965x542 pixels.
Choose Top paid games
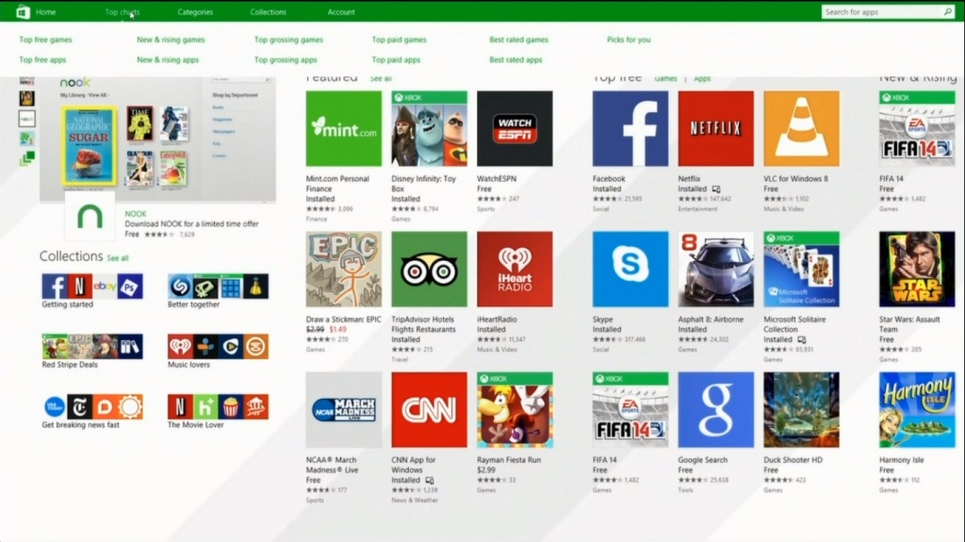(x=399, y=40)
